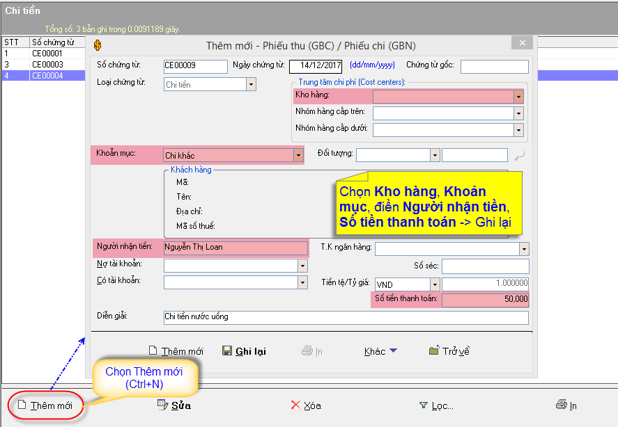The height and width of the screenshot is (427, 618).
Task: Open the Lọc filter button
Action: pos(436,405)
